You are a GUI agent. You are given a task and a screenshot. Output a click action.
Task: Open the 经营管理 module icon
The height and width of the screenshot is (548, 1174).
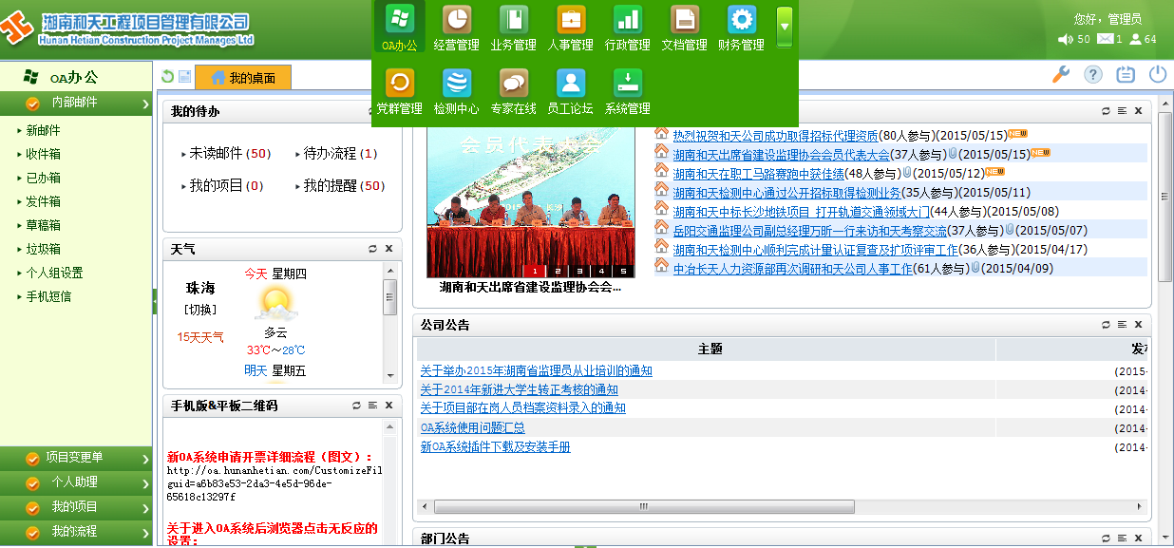[456, 20]
